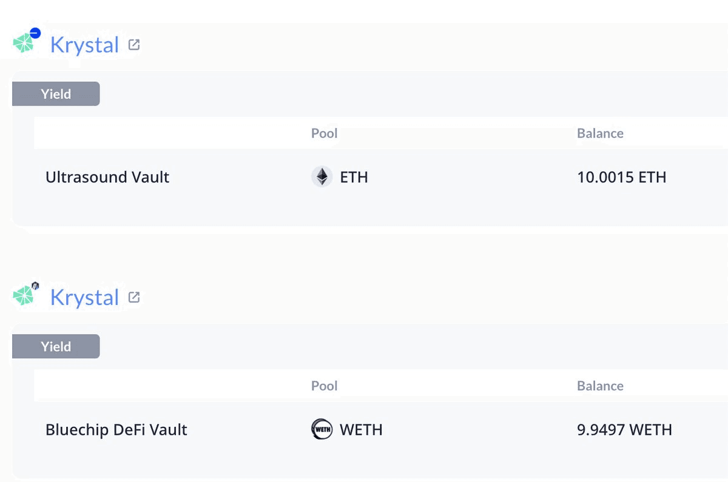This screenshot has width=728, height=482.
Task: Click Balance column header in Ultrasound Vault table
Action: tap(600, 133)
